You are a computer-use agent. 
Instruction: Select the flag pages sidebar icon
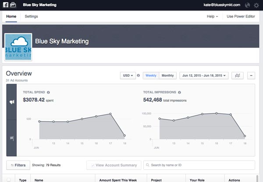(12, 138)
